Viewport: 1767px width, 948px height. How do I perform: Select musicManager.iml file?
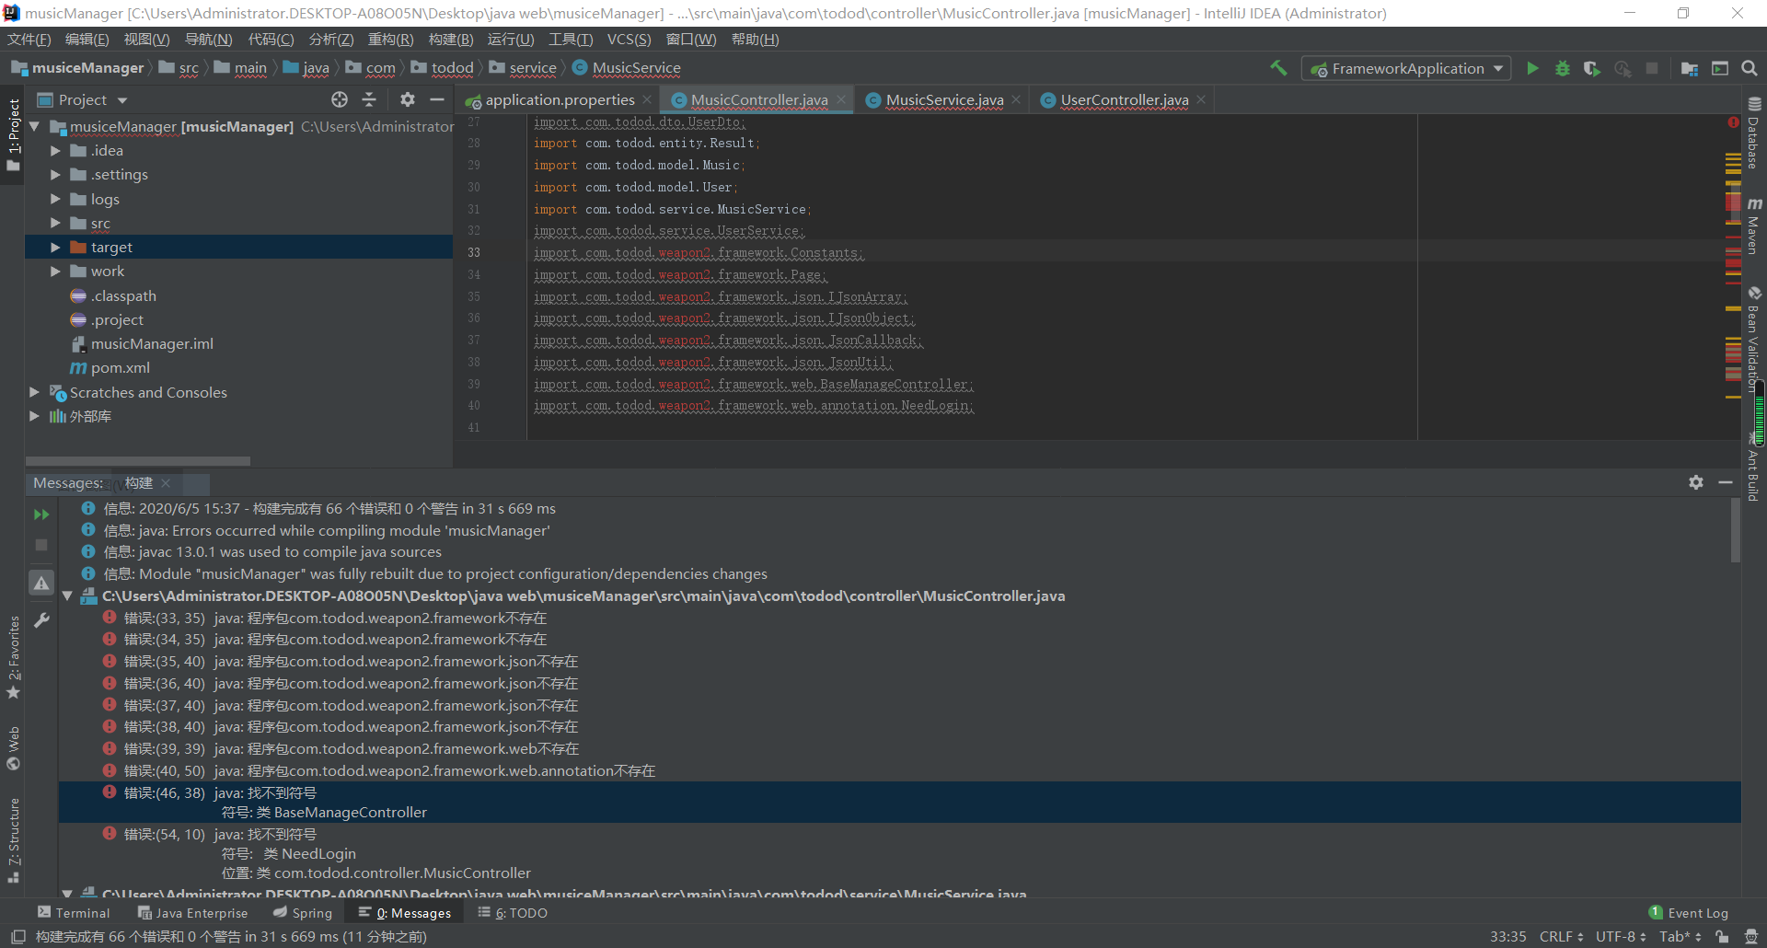click(152, 343)
